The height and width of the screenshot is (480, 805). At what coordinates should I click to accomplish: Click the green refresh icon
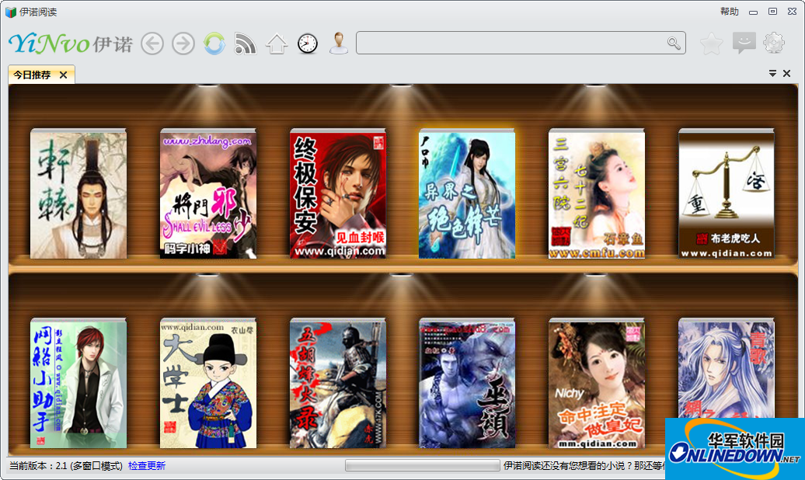tap(214, 43)
